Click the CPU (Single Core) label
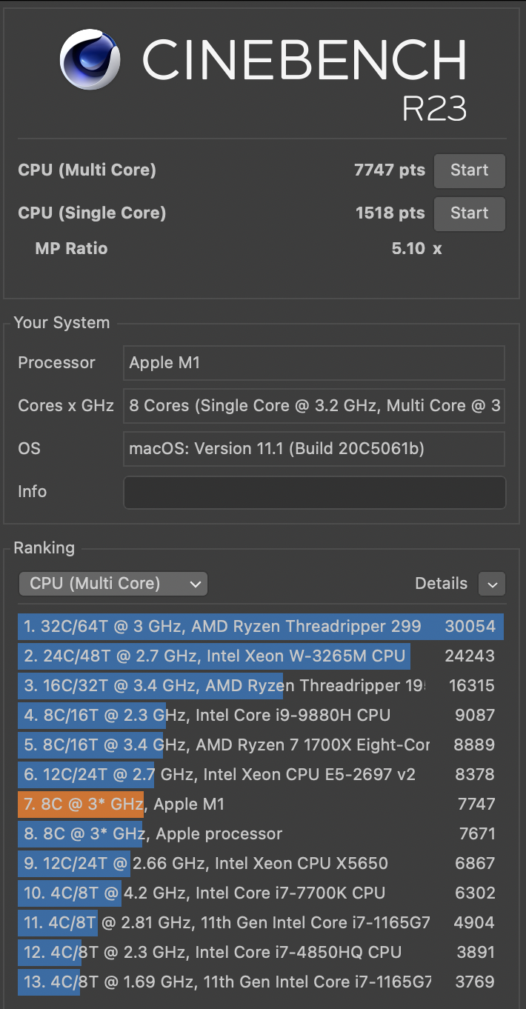 (x=92, y=213)
